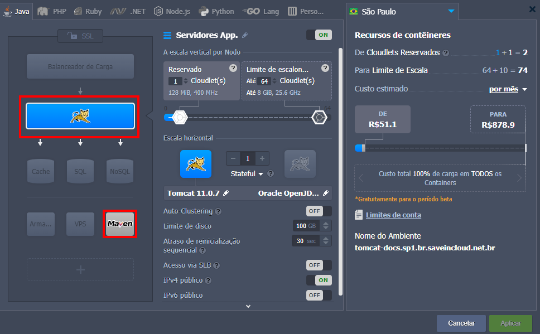
Task: Add the SQL database node
Action: (80, 171)
